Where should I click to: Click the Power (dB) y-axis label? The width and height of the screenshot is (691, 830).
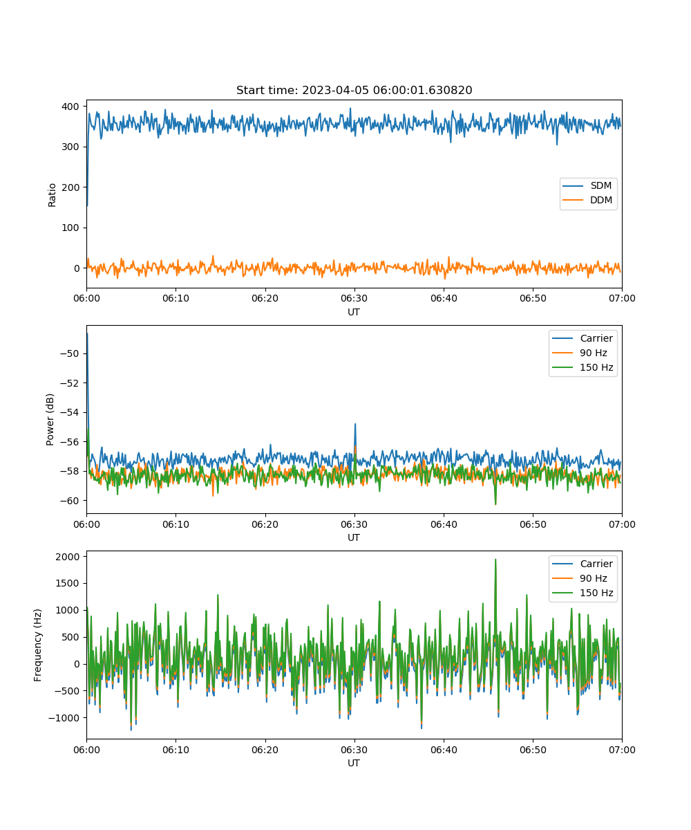pos(50,419)
